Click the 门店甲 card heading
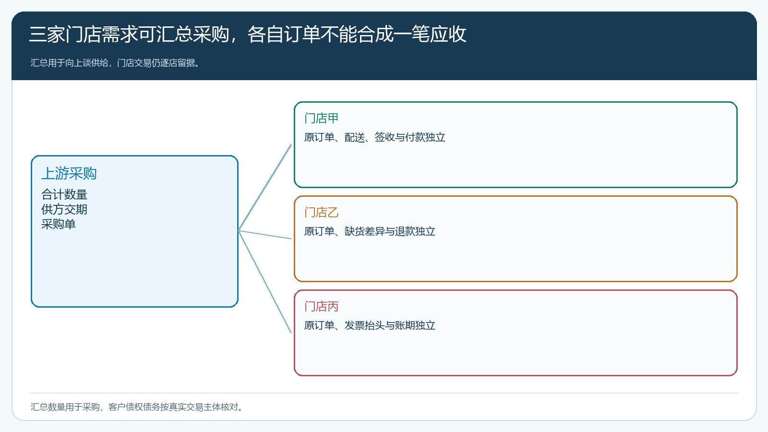The image size is (768, 432). (x=322, y=118)
